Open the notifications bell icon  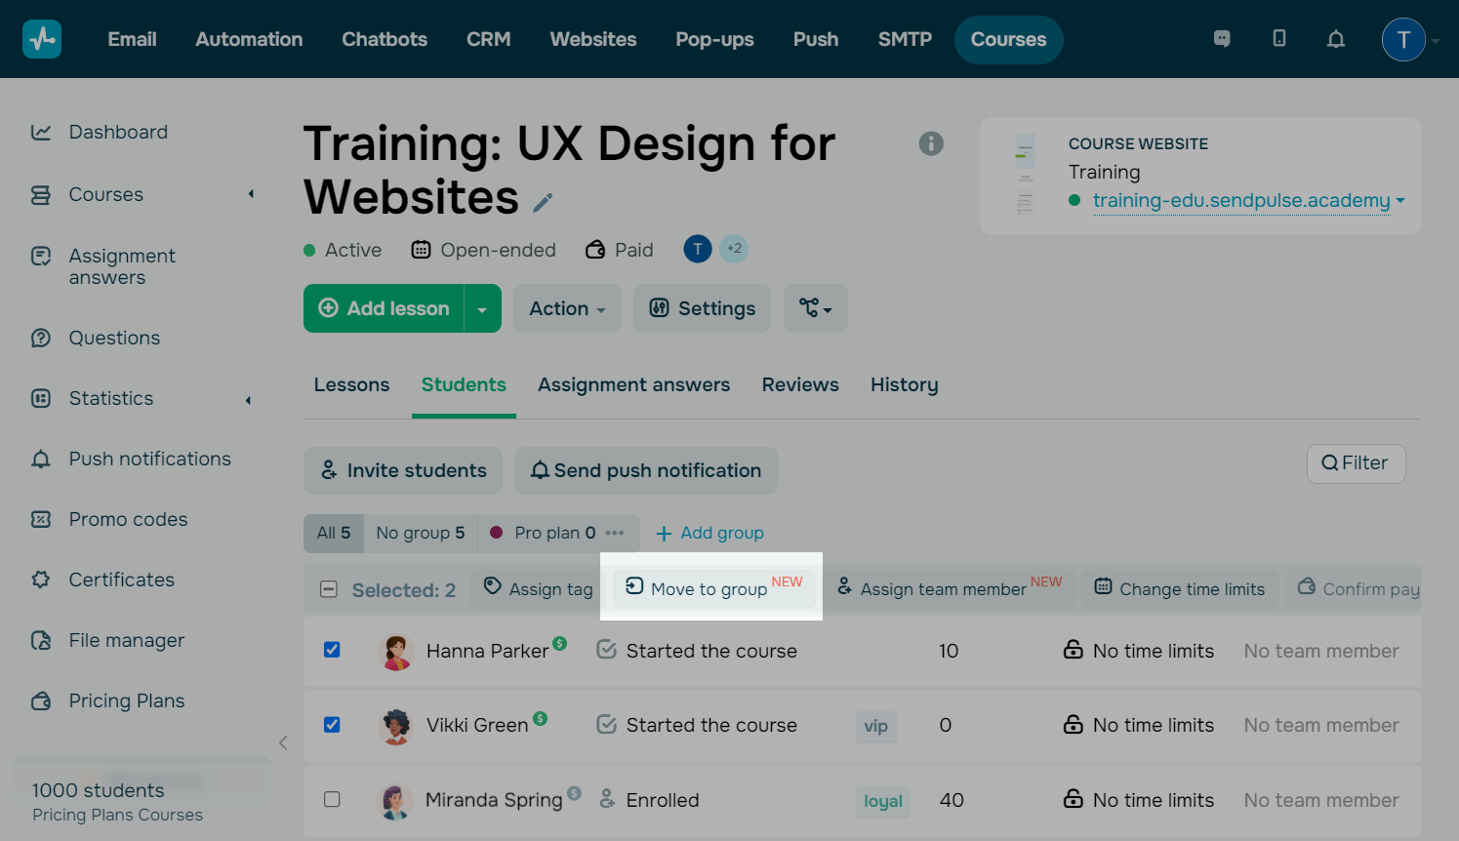click(1336, 39)
